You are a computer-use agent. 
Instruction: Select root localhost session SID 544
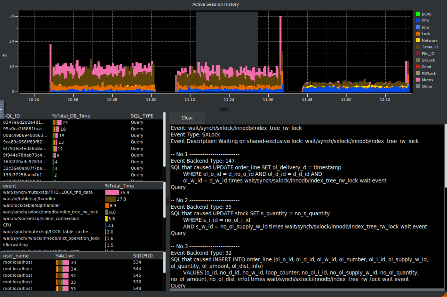click(82, 269)
